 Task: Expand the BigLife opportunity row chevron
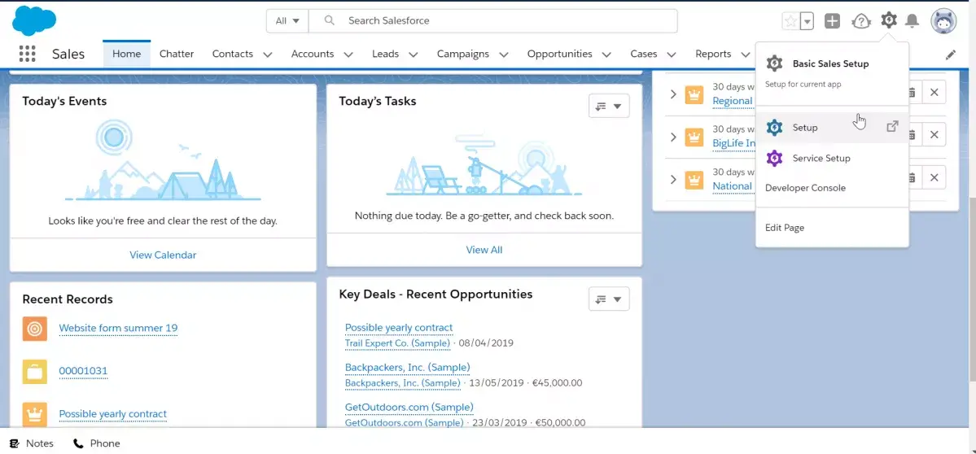[673, 137]
